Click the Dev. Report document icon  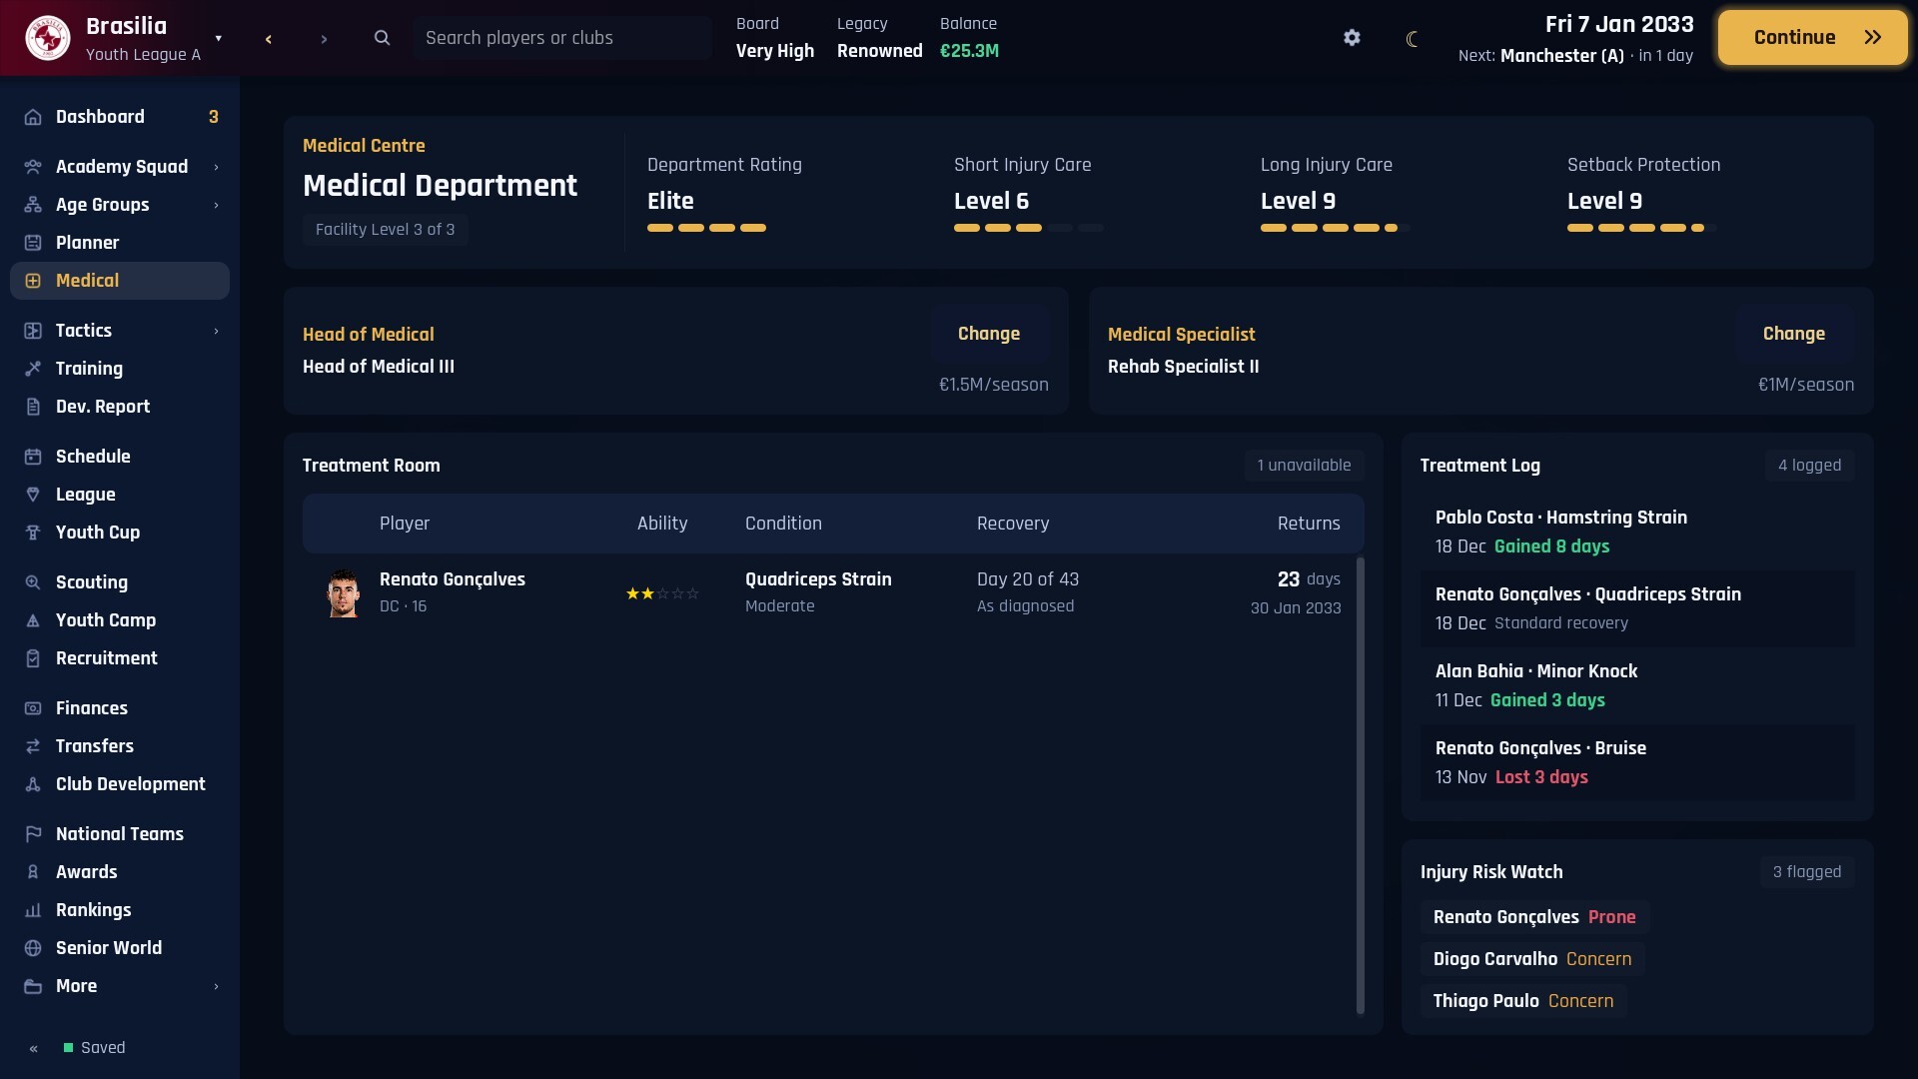(x=33, y=407)
